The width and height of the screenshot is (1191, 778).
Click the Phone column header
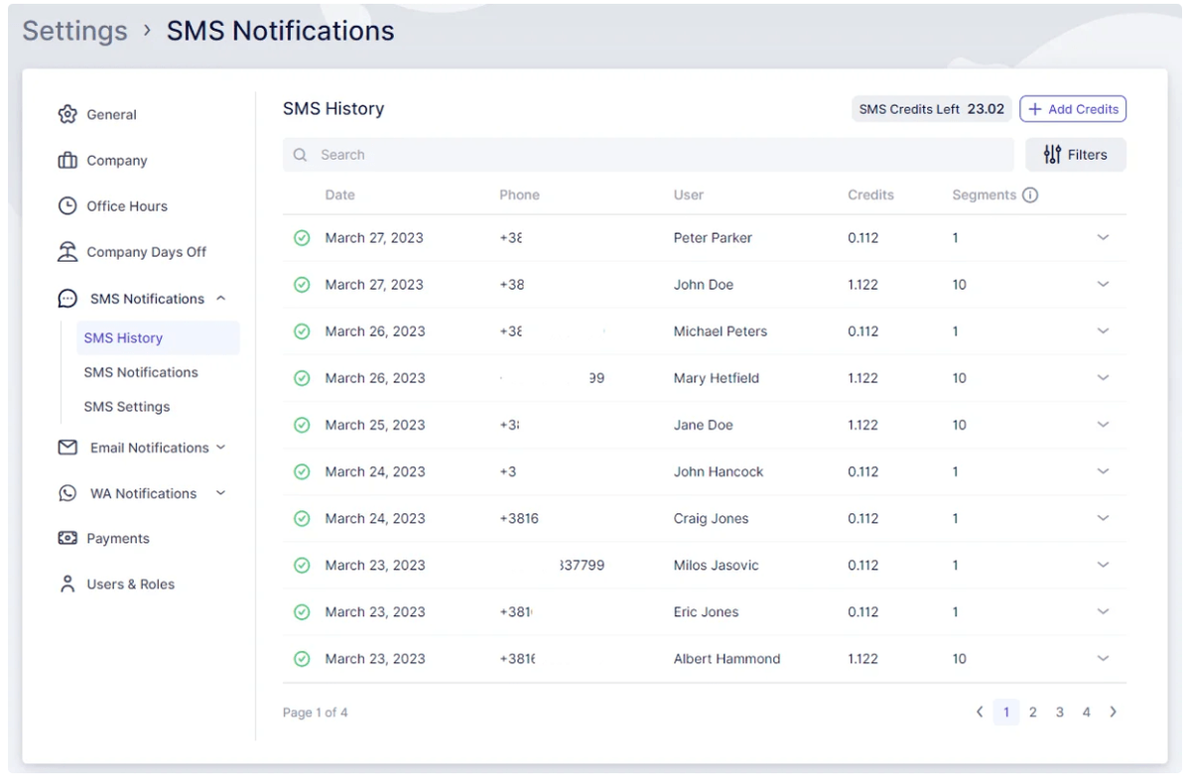tap(519, 195)
